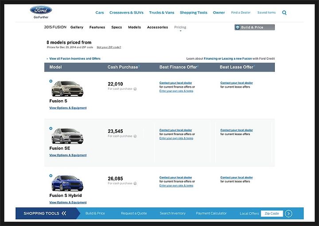Click the Best Finance Offer column header
Screen dimensions: 319x226
coord(178,67)
